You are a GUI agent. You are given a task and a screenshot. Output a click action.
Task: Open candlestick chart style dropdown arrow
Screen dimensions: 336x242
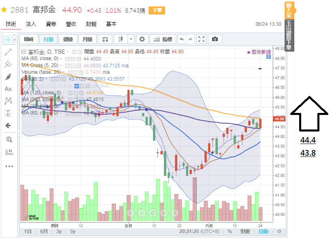[x=131, y=39]
